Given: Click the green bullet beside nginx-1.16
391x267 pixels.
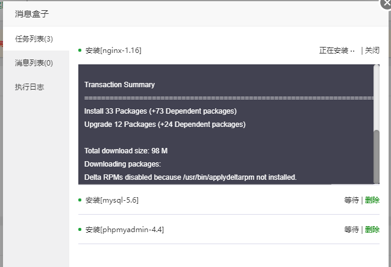Looking at the screenshot, I should click(80, 51).
